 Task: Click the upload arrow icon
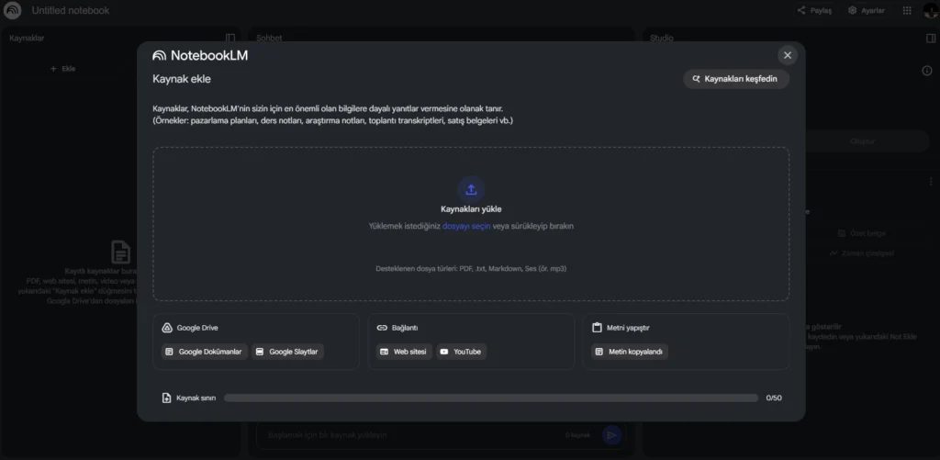[471, 189]
